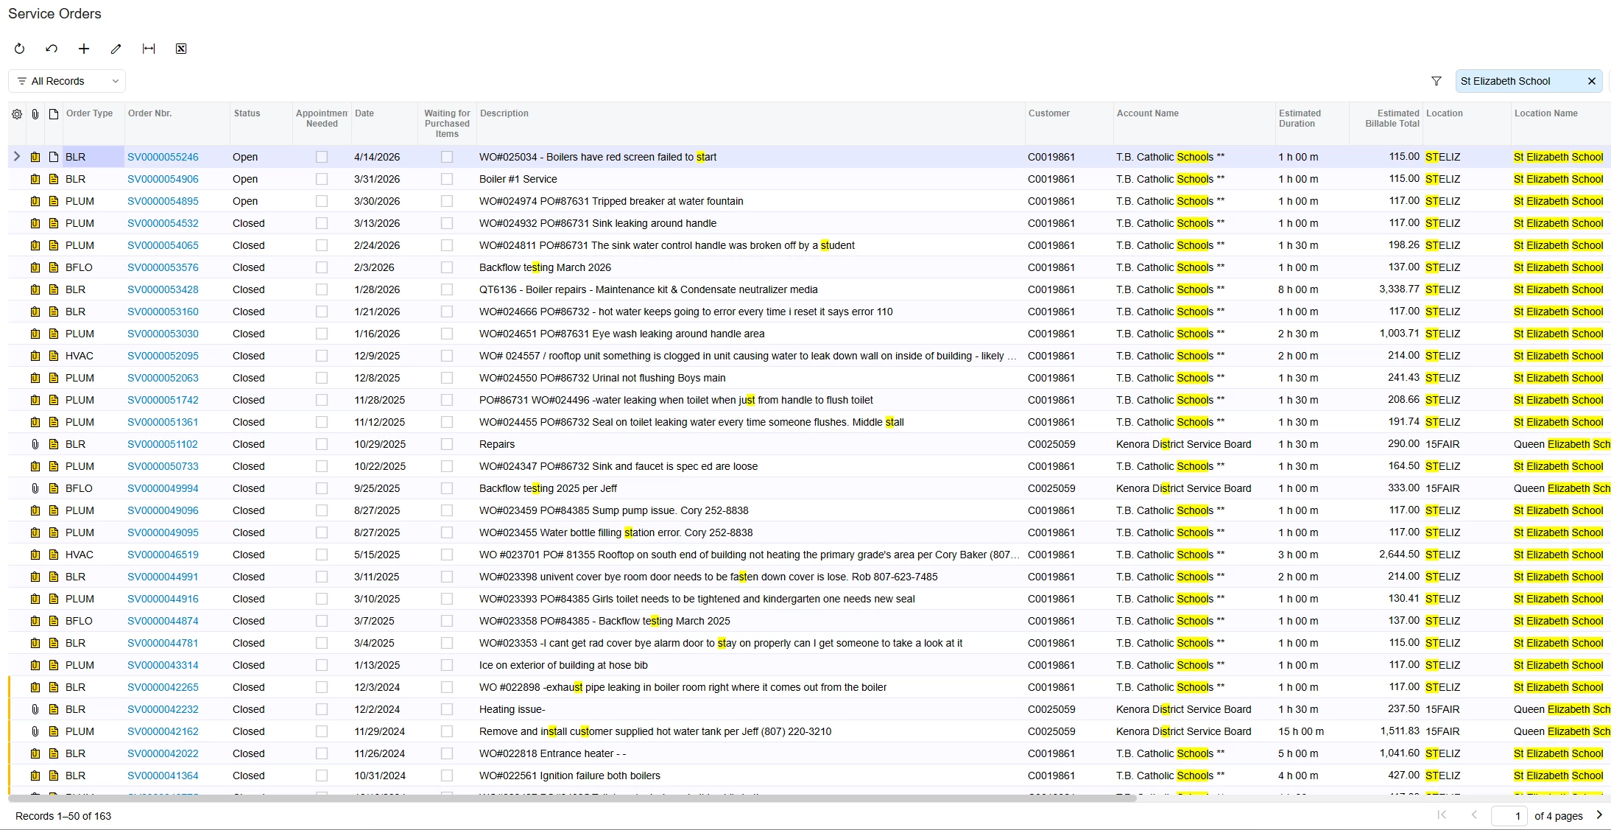Open service order link SV0000053428
The height and width of the screenshot is (830, 1611).
pos(163,289)
